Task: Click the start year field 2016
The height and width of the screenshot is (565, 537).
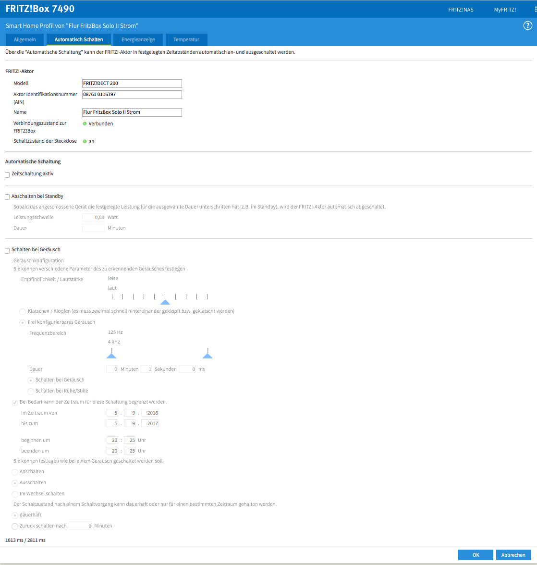Action: 150,413
